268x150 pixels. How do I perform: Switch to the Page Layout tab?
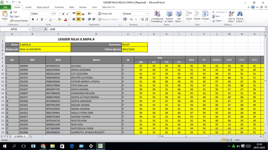(43, 7)
